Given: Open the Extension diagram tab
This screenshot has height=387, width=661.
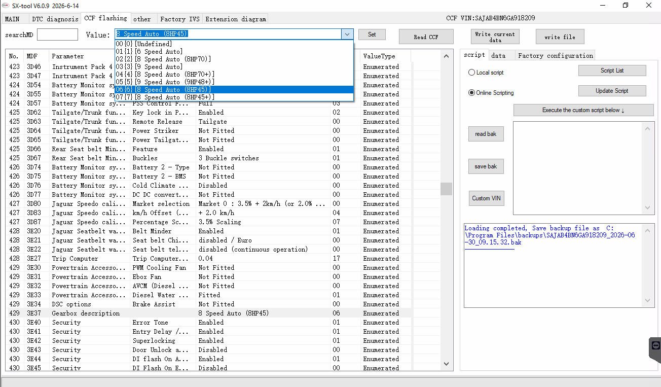Looking at the screenshot, I should pos(236,19).
